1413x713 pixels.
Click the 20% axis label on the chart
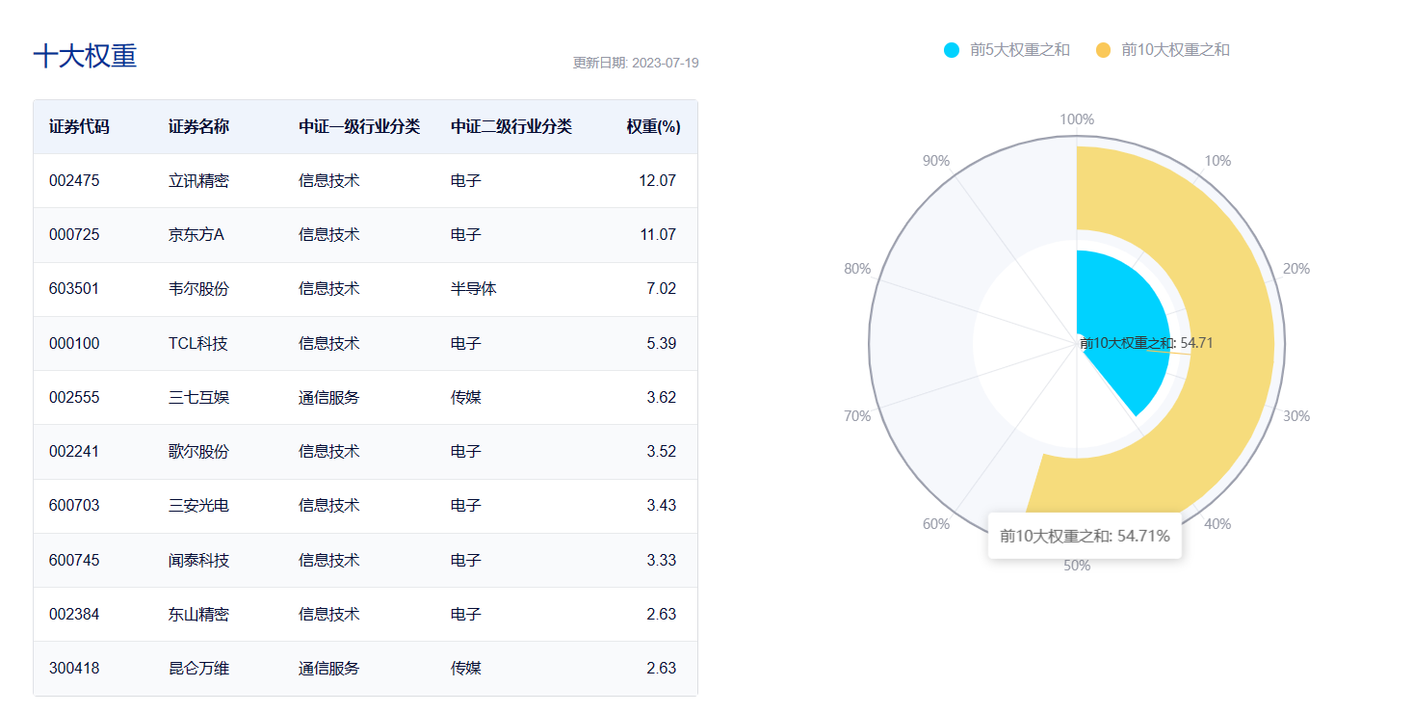(x=1296, y=269)
